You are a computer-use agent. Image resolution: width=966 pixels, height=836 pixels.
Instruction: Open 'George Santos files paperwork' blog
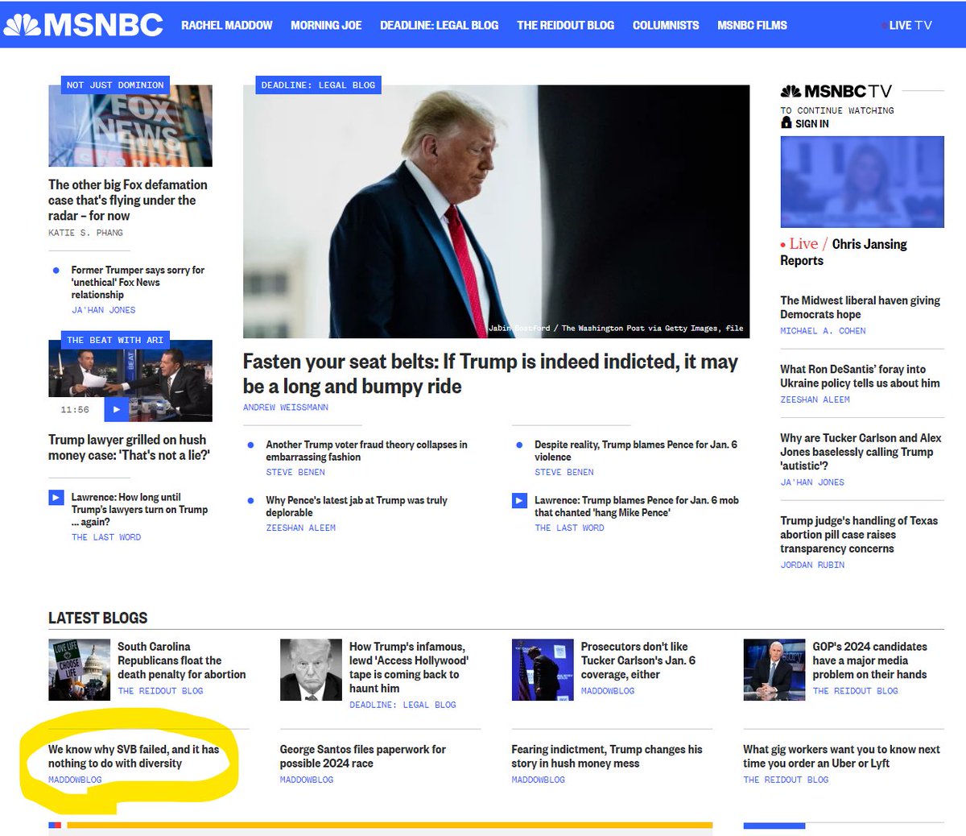pyautogui.click(x=362, y=756)
